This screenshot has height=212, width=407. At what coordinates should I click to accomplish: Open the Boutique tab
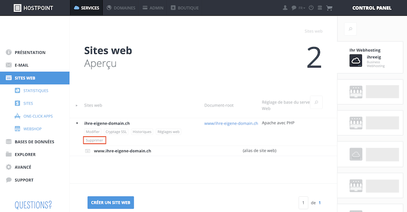tap(185, 8)
